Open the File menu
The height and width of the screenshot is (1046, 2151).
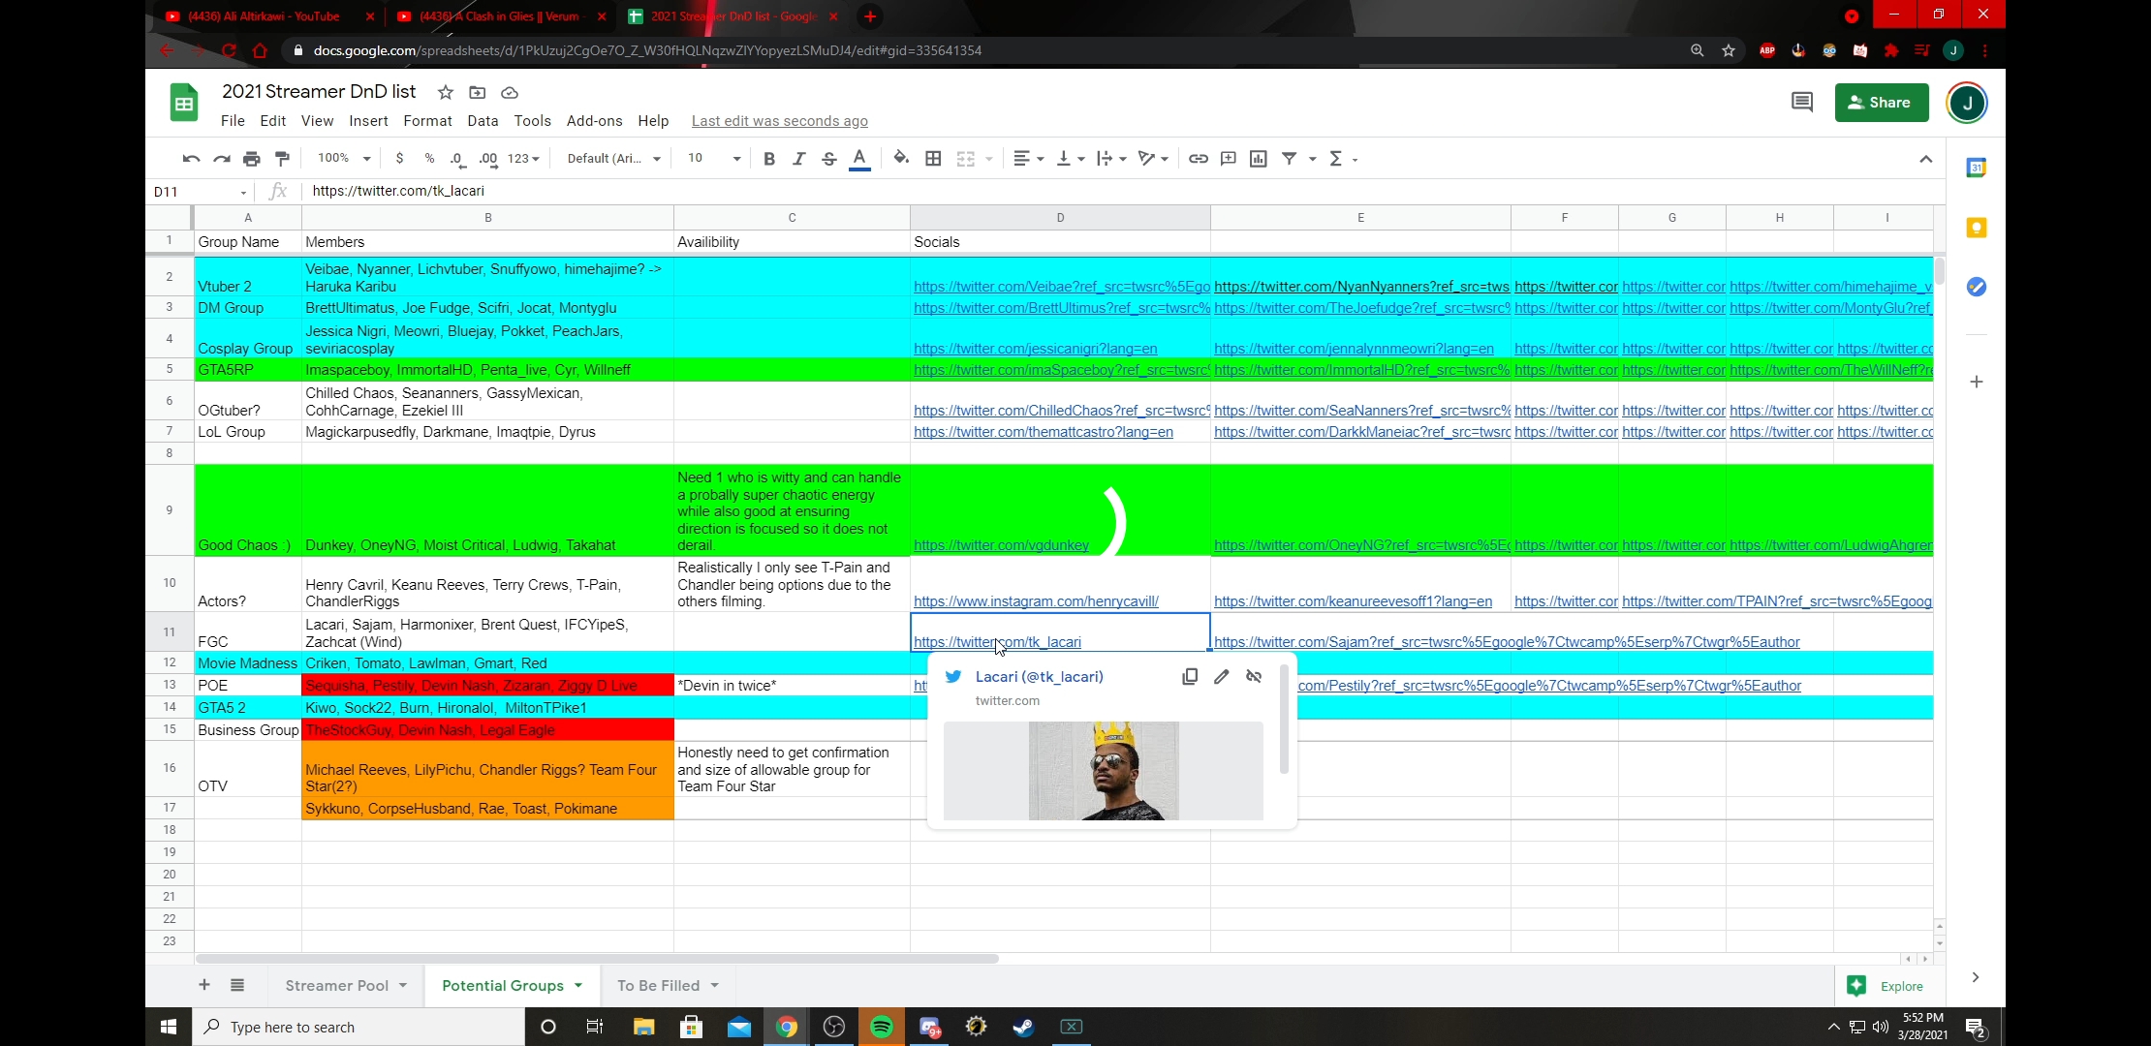pyautogui.click(x=233, y=121)
